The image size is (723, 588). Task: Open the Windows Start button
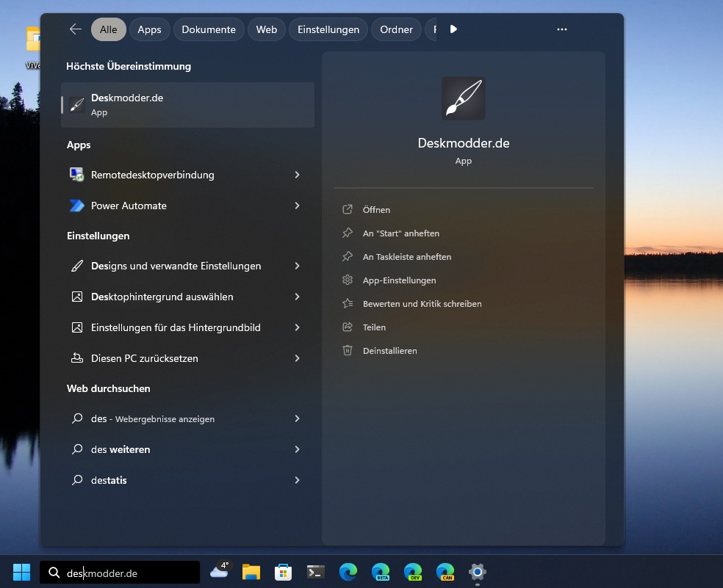point(21,573)
